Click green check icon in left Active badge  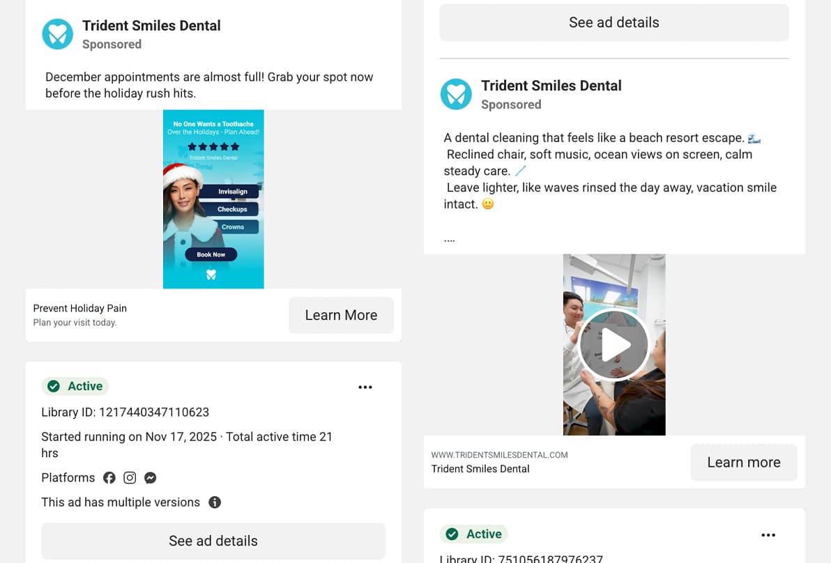tap(54, 386)
